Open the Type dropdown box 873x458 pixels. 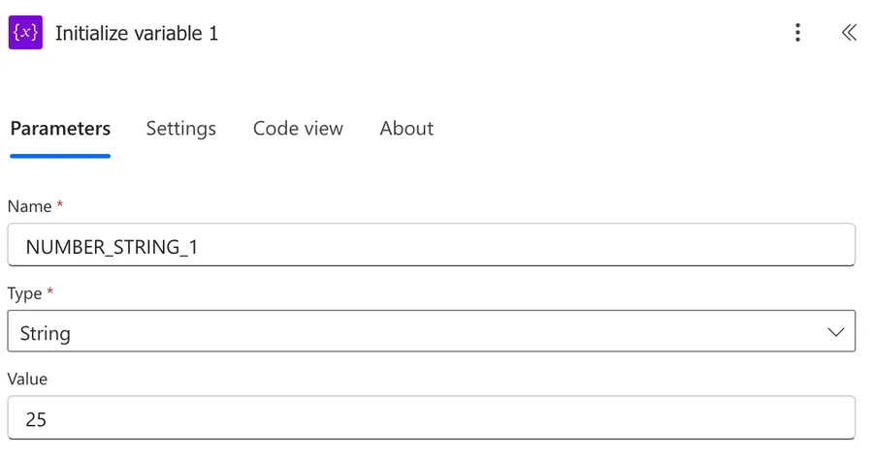click(x=431, y=332)
